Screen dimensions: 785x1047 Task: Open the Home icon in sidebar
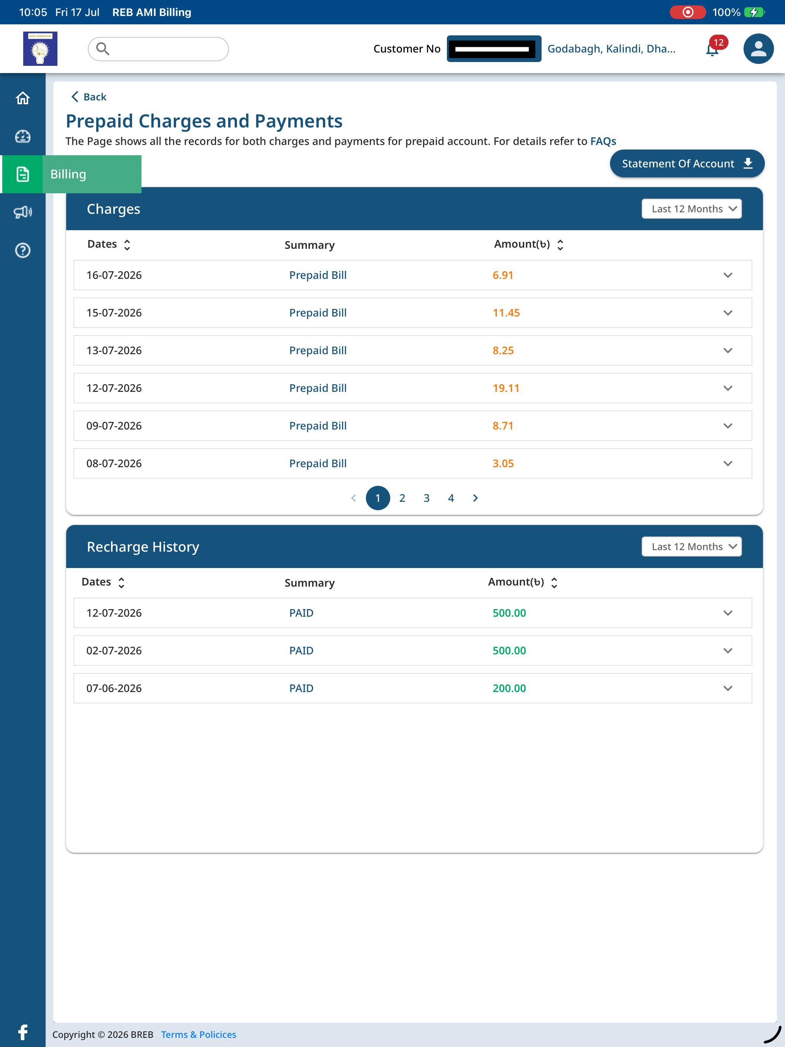(x=23, y=98)
